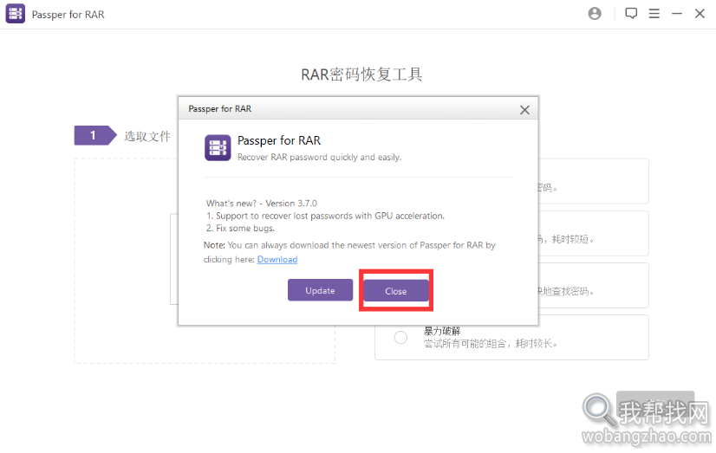The width and height of the screenshot is (716, 453).
Task: Minimize the Passper for RAR window
Action: tap(677, 14)
